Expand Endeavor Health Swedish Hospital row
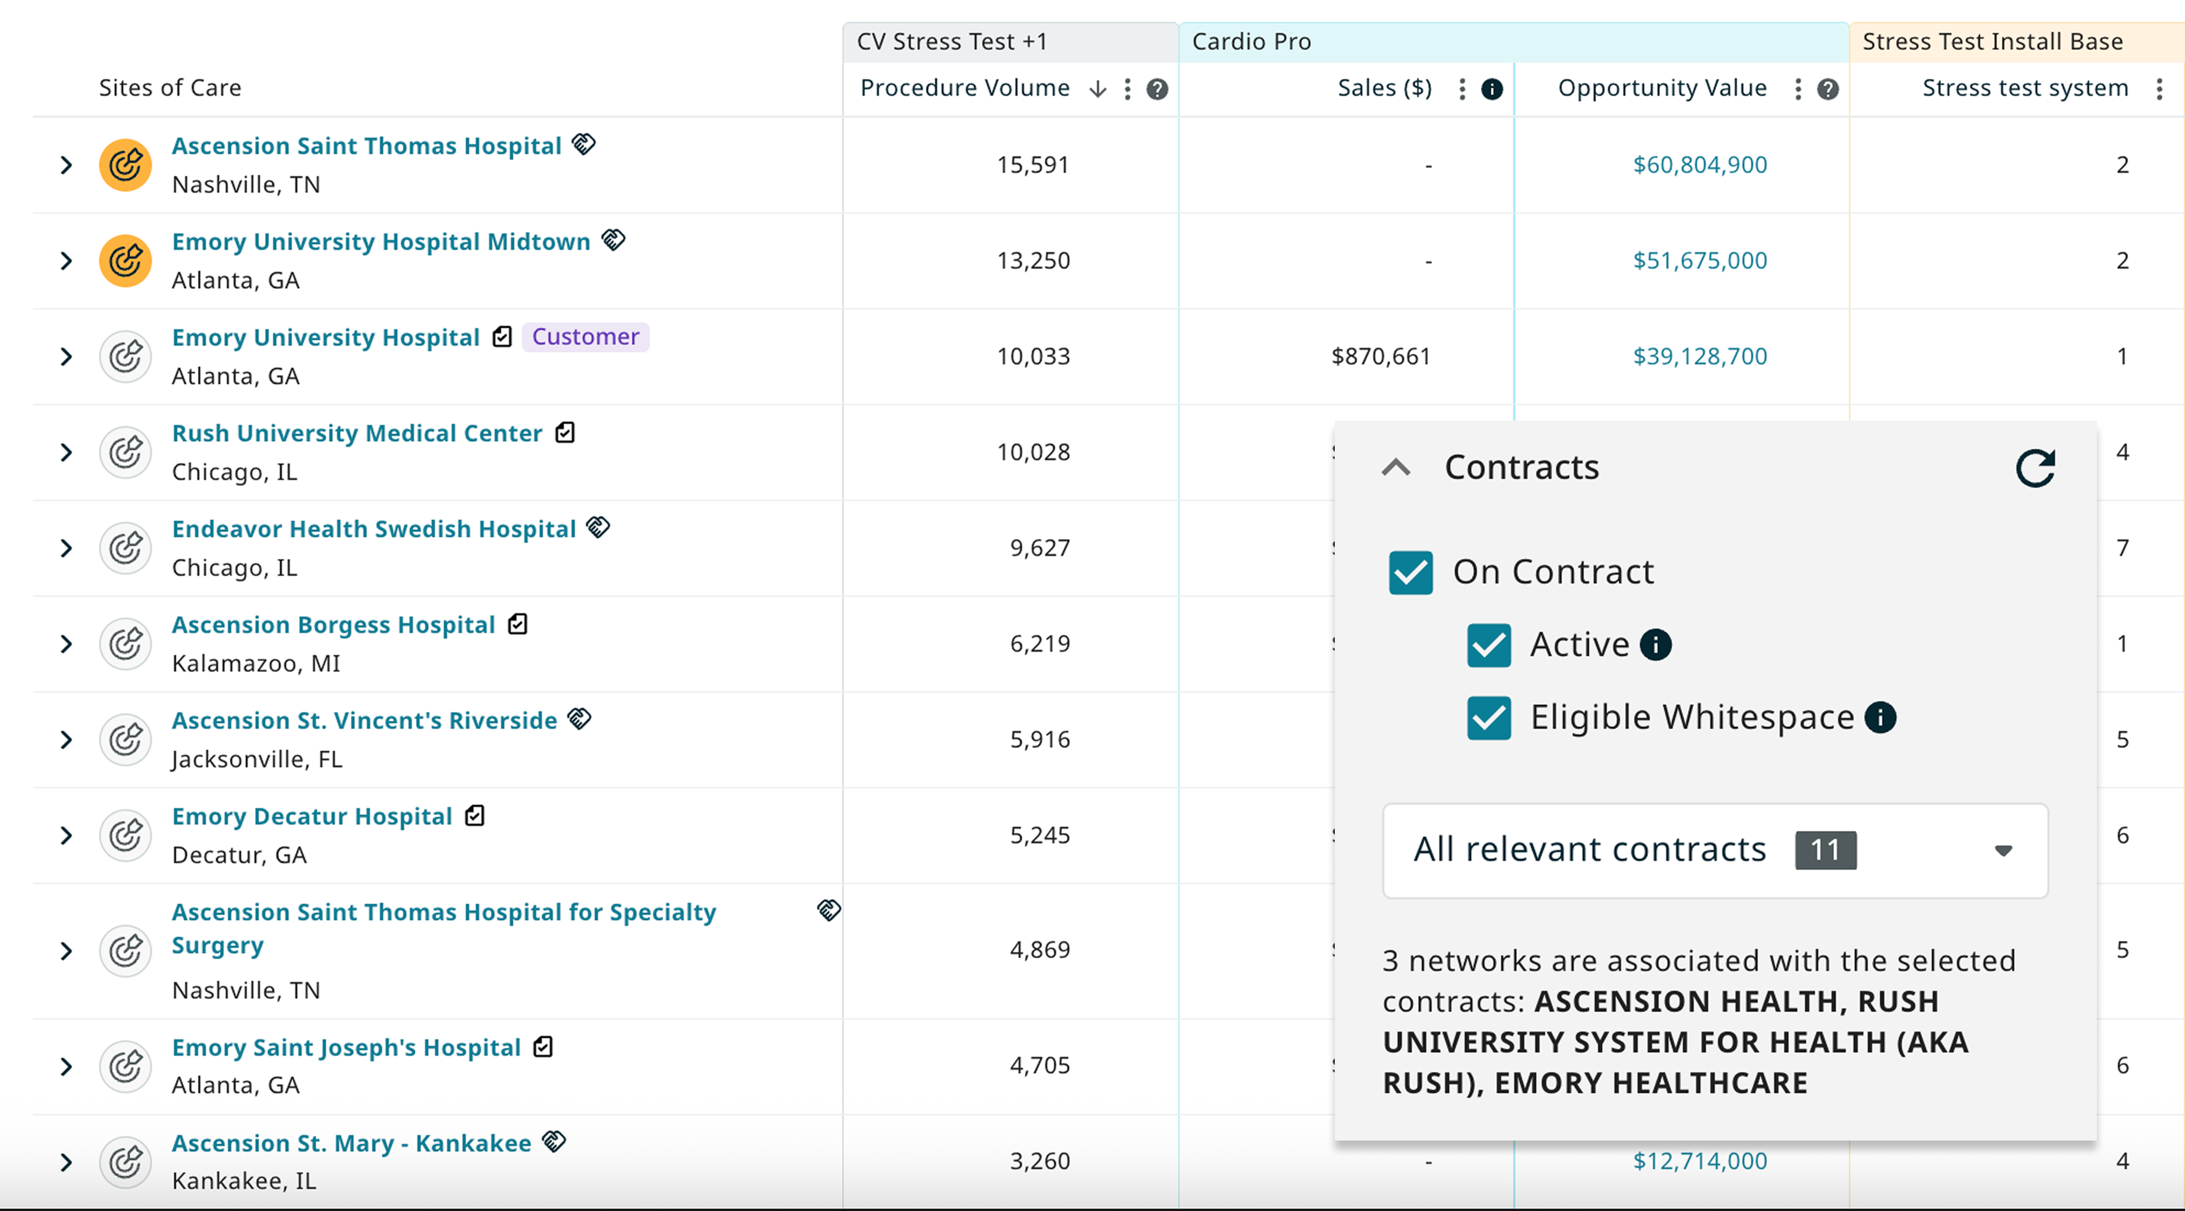Screen dimensions: 2185x1211 (x=66, y=549)
